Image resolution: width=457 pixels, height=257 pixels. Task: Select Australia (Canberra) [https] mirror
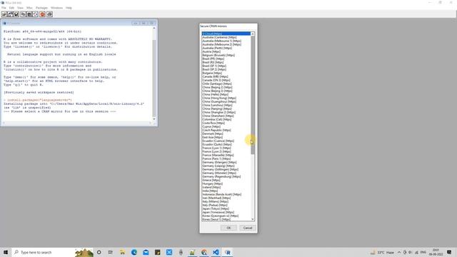pos(226,37)
